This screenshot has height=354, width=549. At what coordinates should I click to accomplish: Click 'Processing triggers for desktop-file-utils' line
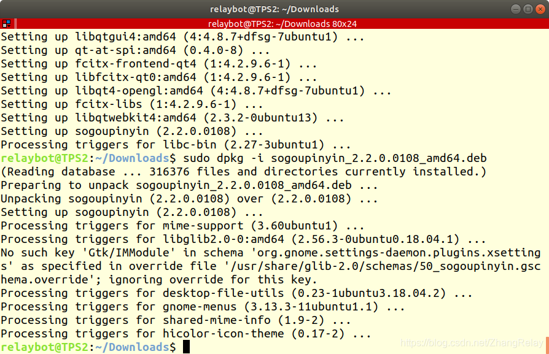point(236,293)
